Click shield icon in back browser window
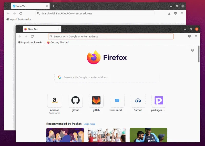205x146 pixels. tap(176, 13)
